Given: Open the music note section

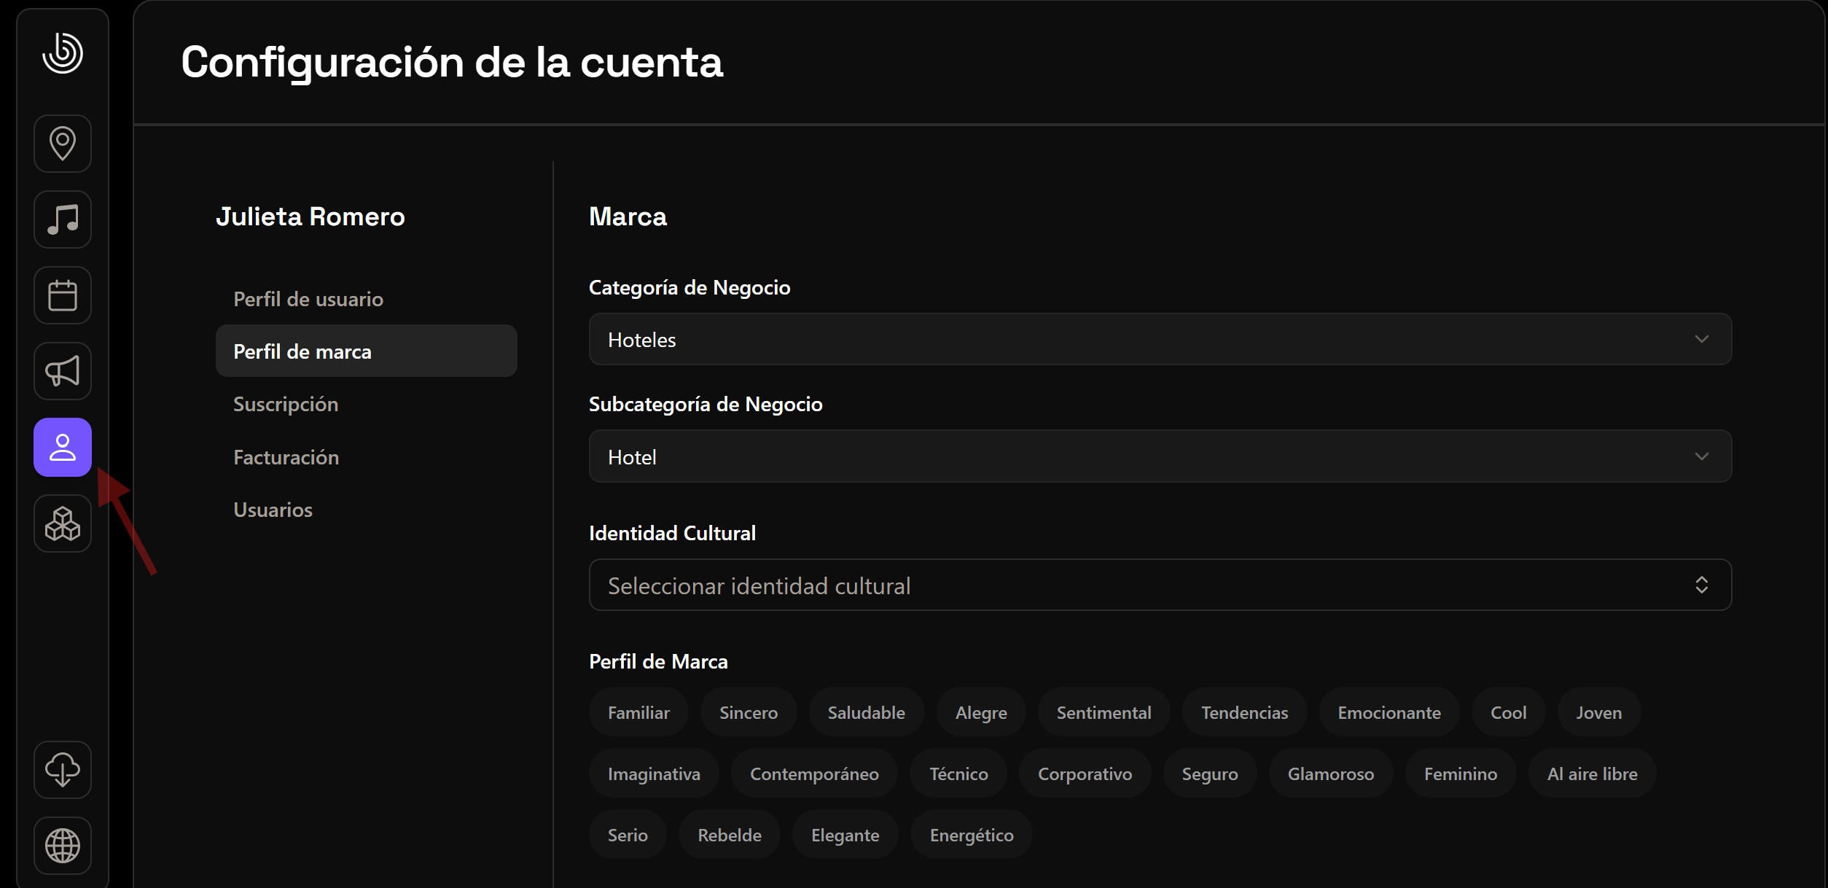Looking at the screenshot, I should pos(63,219).
